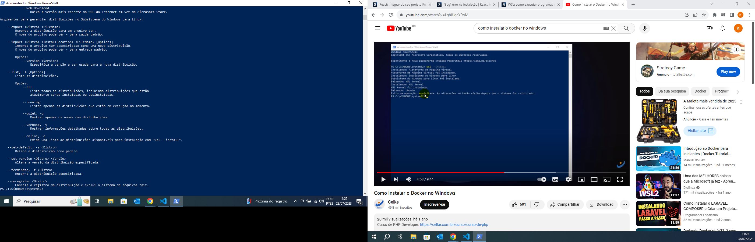Click the Pesquisar taskbar search box

click(x=52, y=201)
